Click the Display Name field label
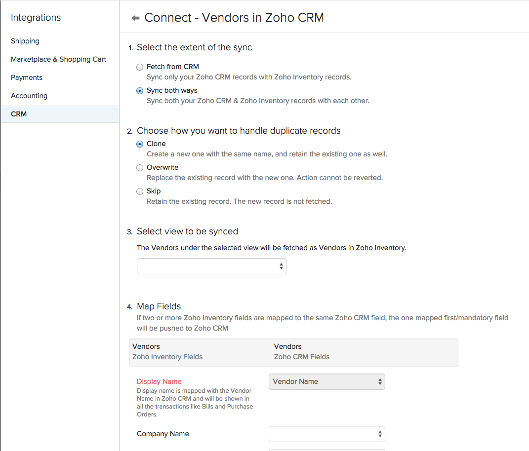Image resolution: width=529 pixels, height=451 pixels. tap(159, 381)
